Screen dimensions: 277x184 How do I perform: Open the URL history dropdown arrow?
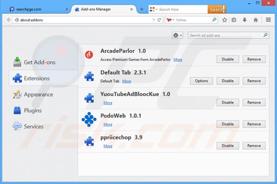click(x=154, y=20)
